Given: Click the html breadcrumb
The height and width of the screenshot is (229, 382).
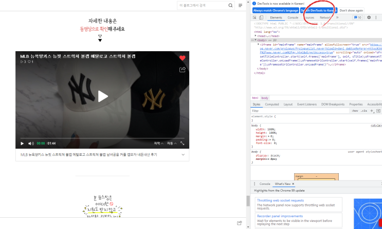Looking at the screenshot, I should 255,98.
